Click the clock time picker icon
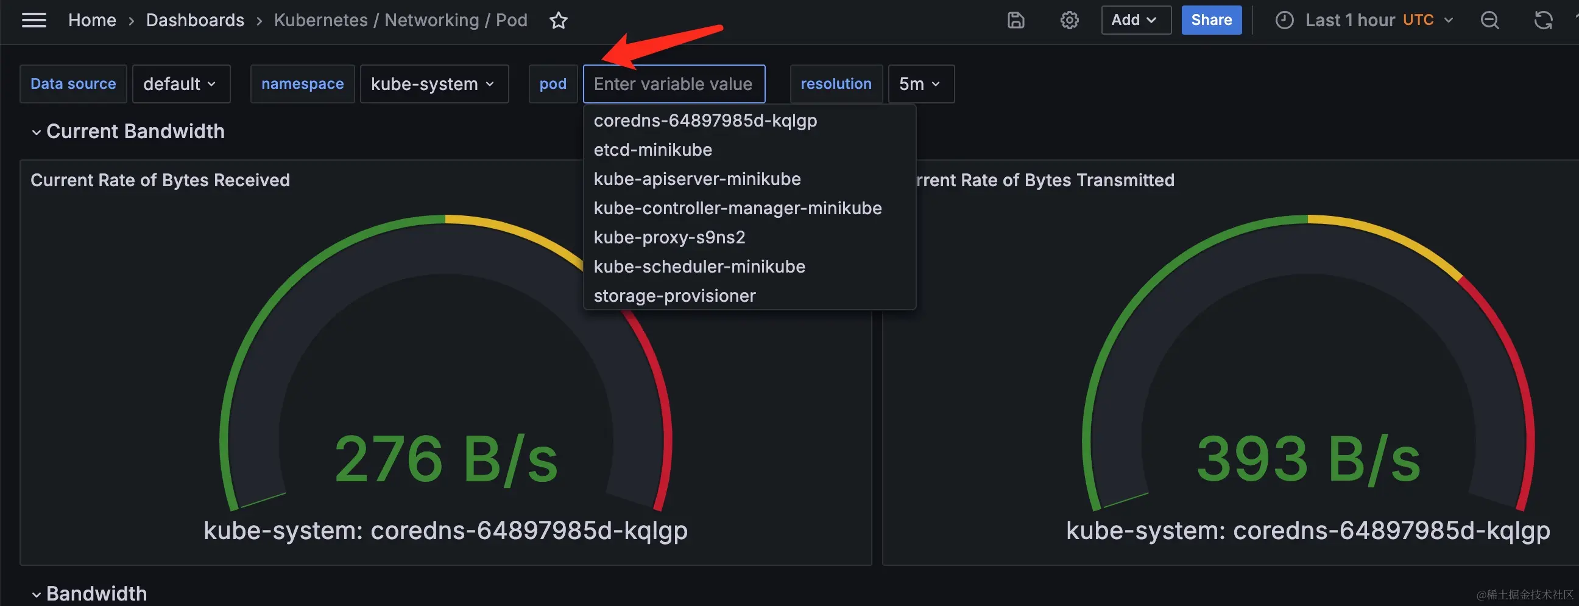Image resolution: width=1579 pixels, height=606 pixels. 1284,20
